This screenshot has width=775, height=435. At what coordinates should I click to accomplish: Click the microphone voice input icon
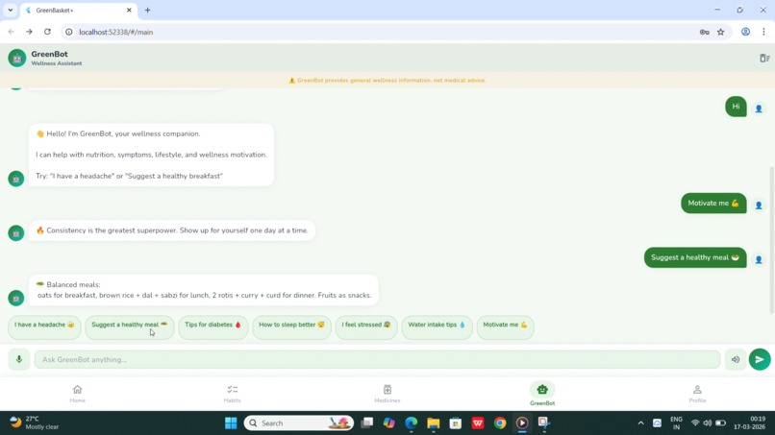point(19,359)
